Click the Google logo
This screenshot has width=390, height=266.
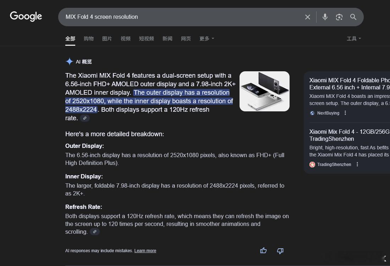[26, 16]
